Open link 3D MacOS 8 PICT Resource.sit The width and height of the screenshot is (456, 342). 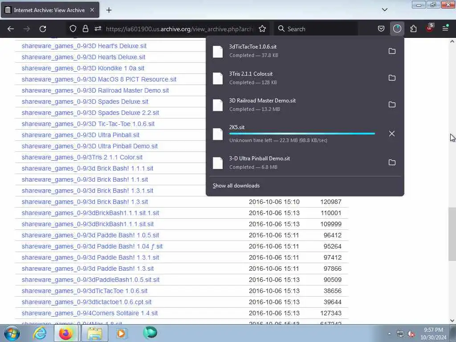(x=99, y=79)
